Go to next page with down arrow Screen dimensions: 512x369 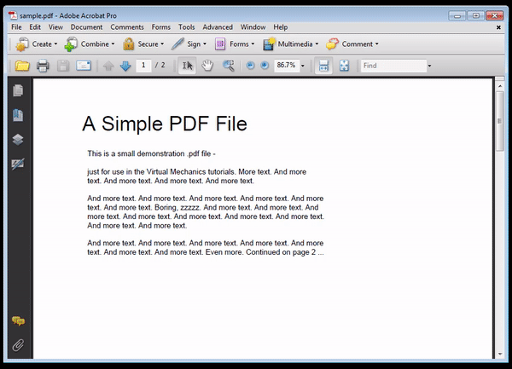coord(125,66)
